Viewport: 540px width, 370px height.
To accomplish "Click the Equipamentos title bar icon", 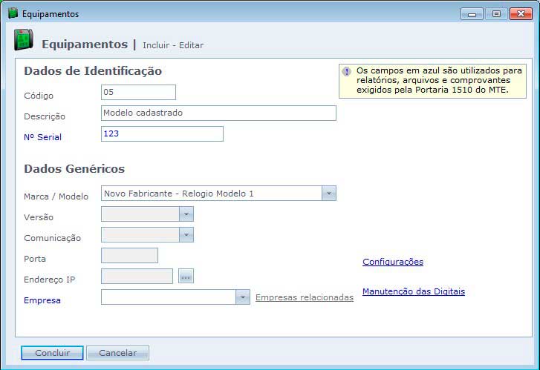I will 13,13.
